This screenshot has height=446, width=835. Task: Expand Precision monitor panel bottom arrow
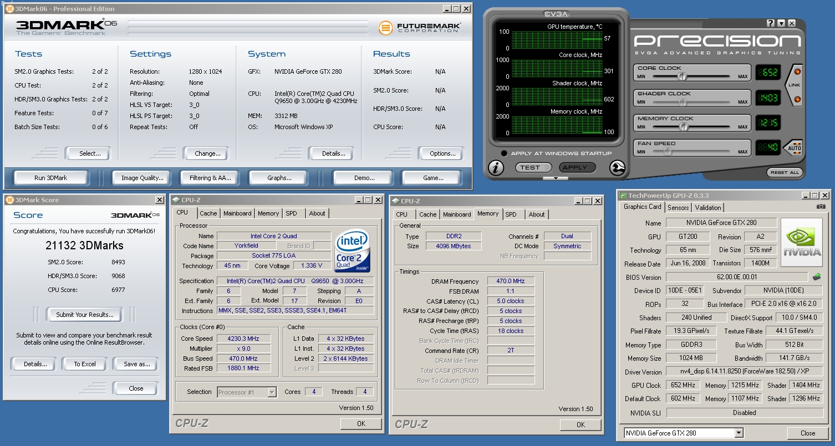[x=555, y=178]
